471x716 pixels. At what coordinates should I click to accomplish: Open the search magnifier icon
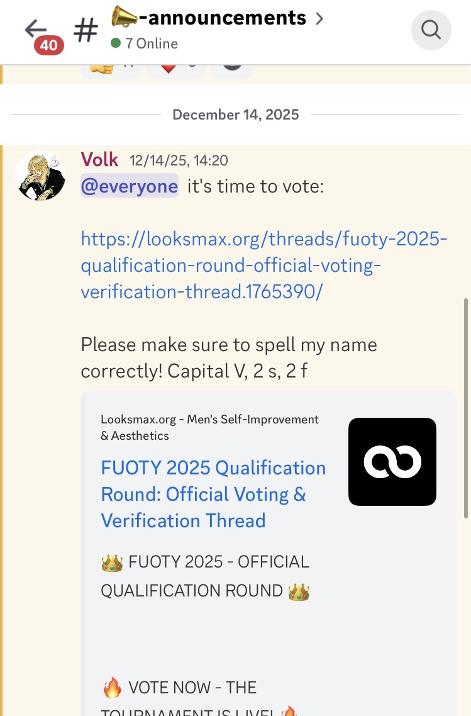pyautogui.click(x=431, y=29)
